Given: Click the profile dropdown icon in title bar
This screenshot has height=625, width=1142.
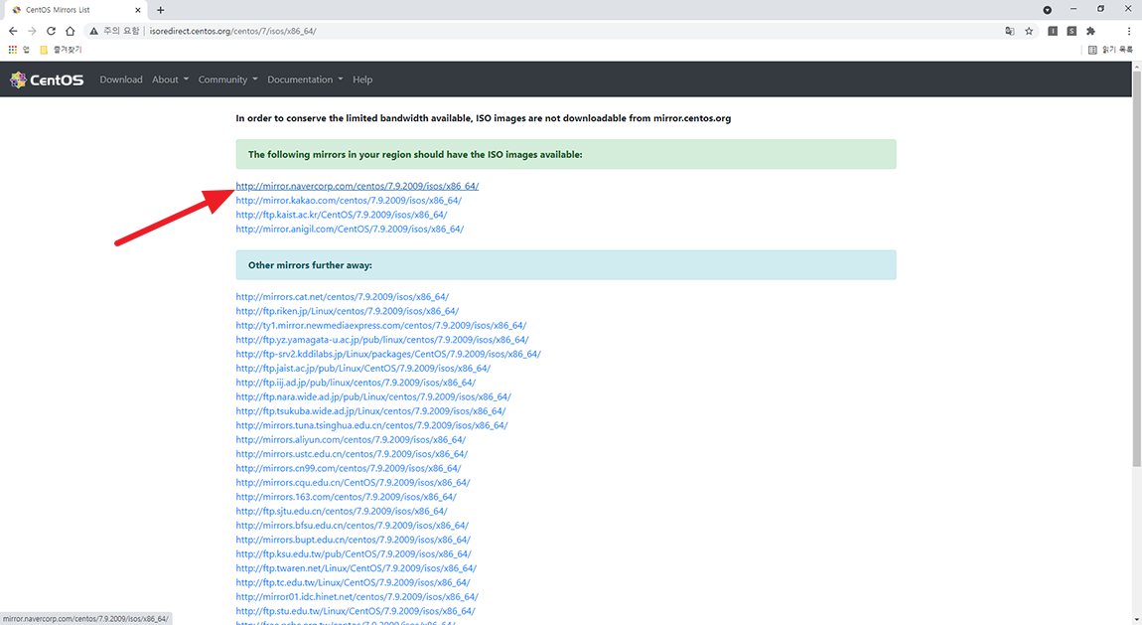Looking at the screenshot, I should point(1048,10).
